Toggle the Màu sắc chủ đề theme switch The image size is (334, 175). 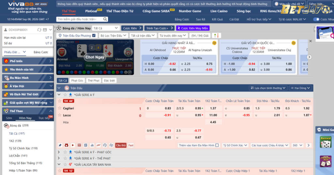point(277,4)
